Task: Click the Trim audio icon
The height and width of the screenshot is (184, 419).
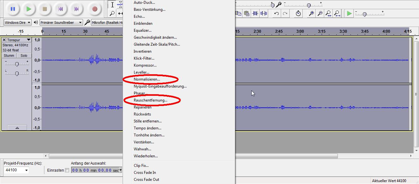Action: click(255, 13)
